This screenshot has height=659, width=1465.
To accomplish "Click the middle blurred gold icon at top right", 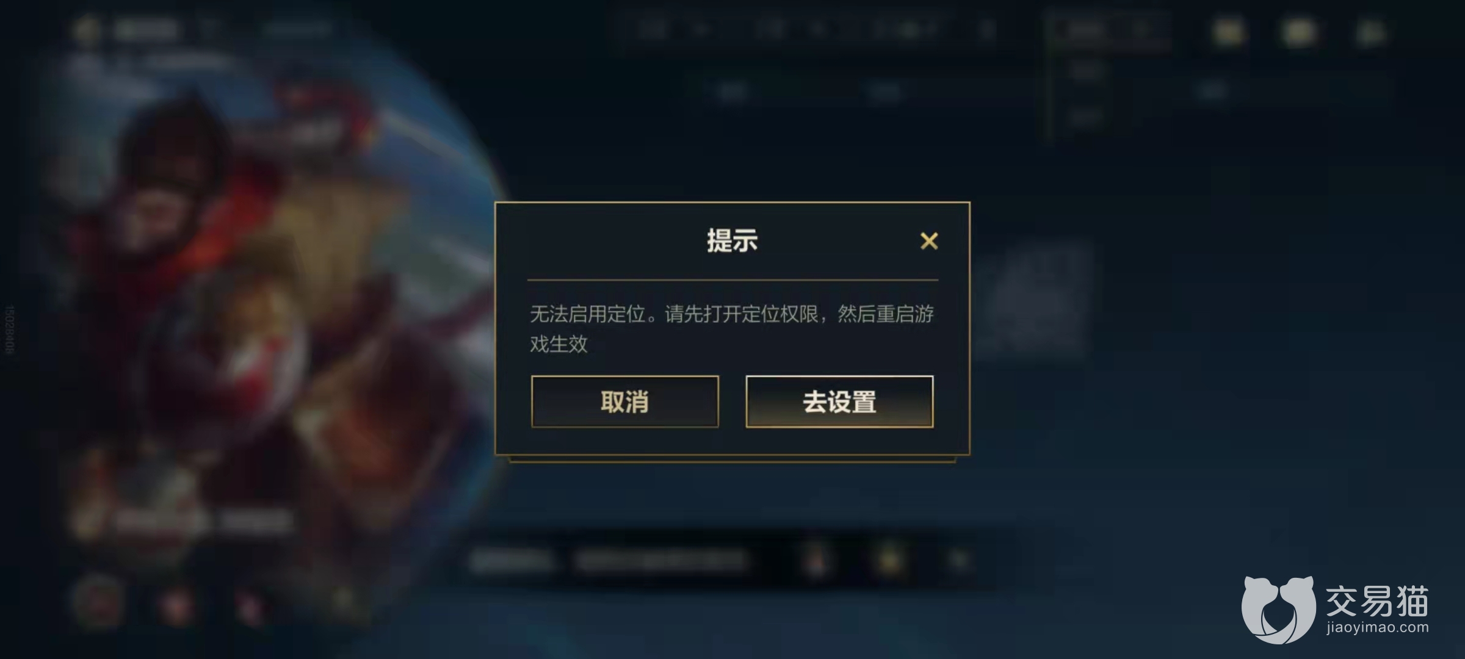I will [1298, 32].
